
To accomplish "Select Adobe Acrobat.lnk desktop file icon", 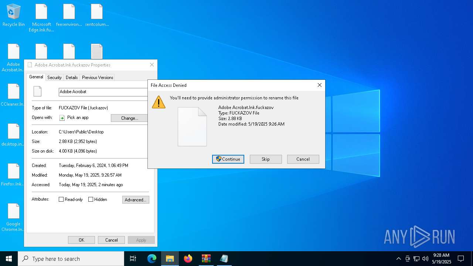I will tap(14, 58).
